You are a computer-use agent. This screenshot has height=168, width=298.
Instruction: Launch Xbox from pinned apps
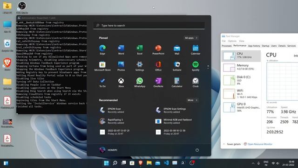pyautogui.click(x=121, y=83)
